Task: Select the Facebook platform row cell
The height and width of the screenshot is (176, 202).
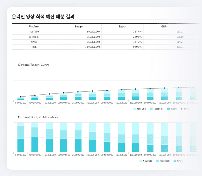Action: tap(34, 37)
